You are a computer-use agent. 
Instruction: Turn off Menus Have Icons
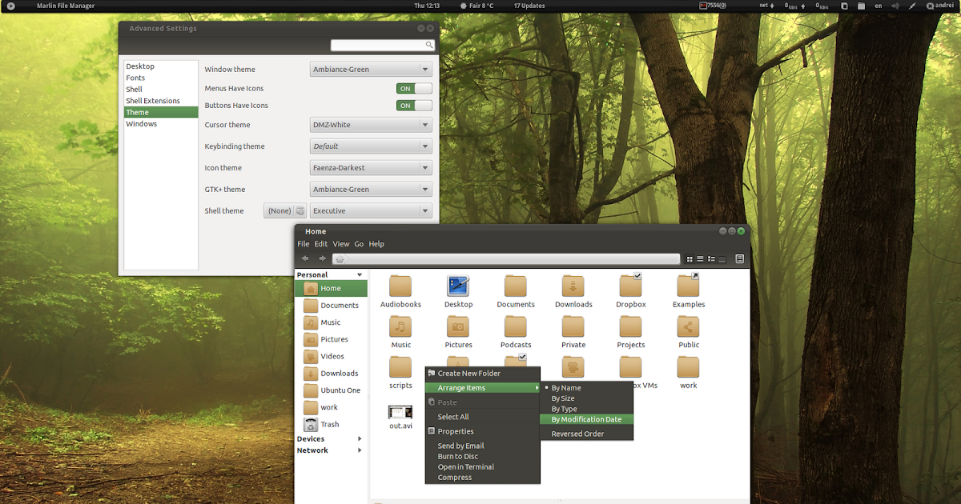click(x=413, y=88)
